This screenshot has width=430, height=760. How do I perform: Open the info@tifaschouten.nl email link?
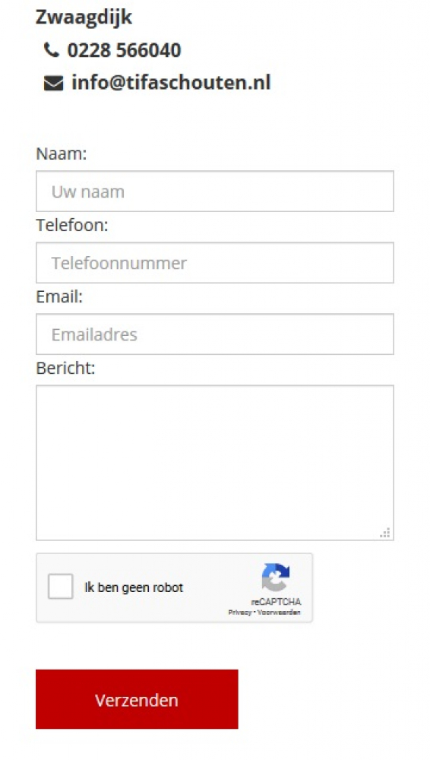tap(171, 82)
